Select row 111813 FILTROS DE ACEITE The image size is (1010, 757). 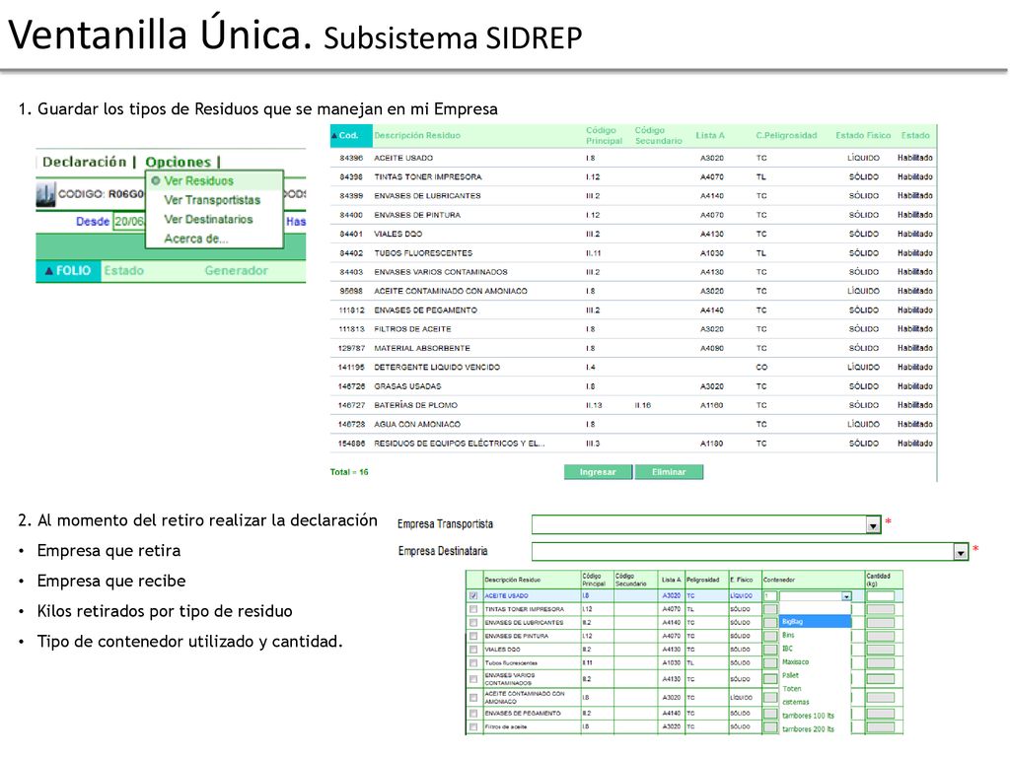[x=633, y=329]
